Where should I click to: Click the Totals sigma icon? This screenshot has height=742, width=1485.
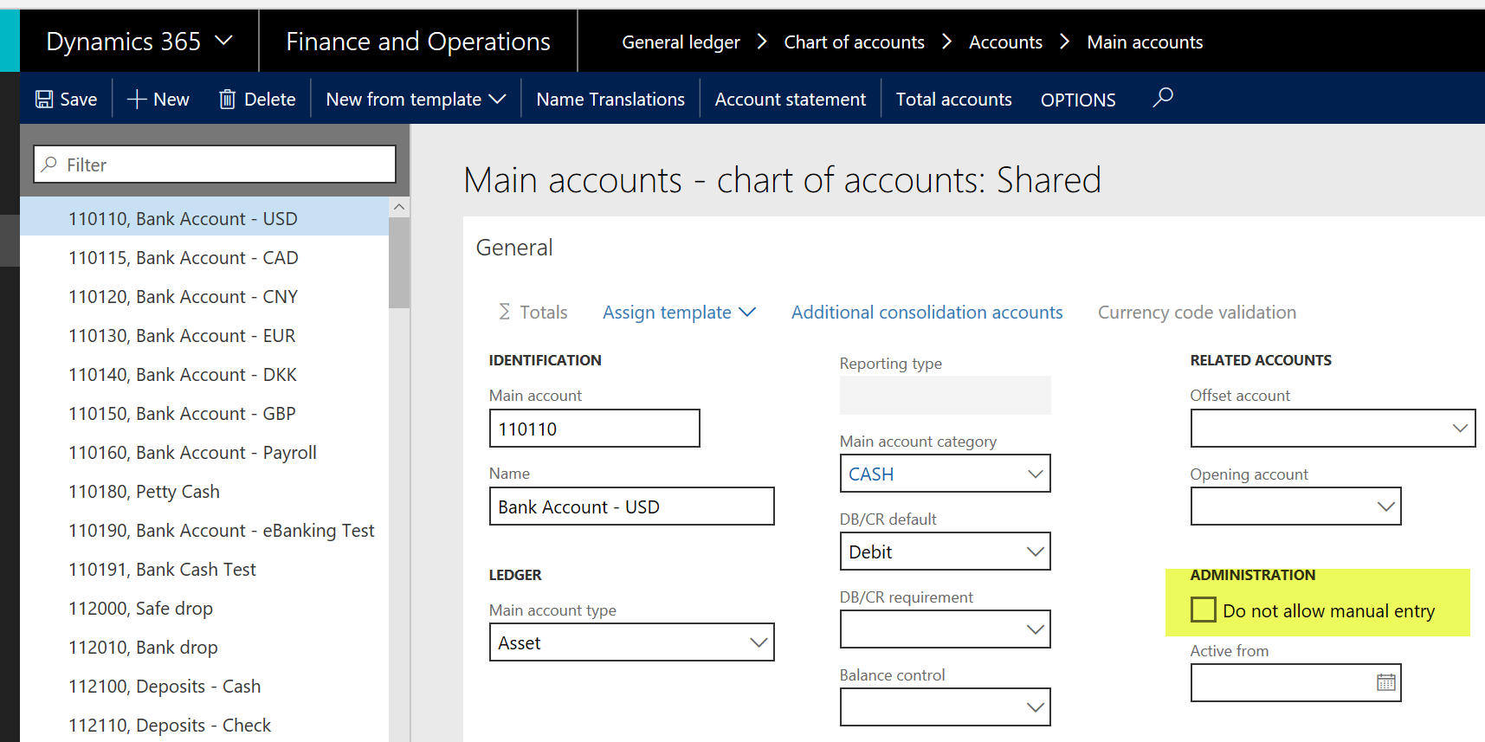pyautogui.click(x=505, y=312)
